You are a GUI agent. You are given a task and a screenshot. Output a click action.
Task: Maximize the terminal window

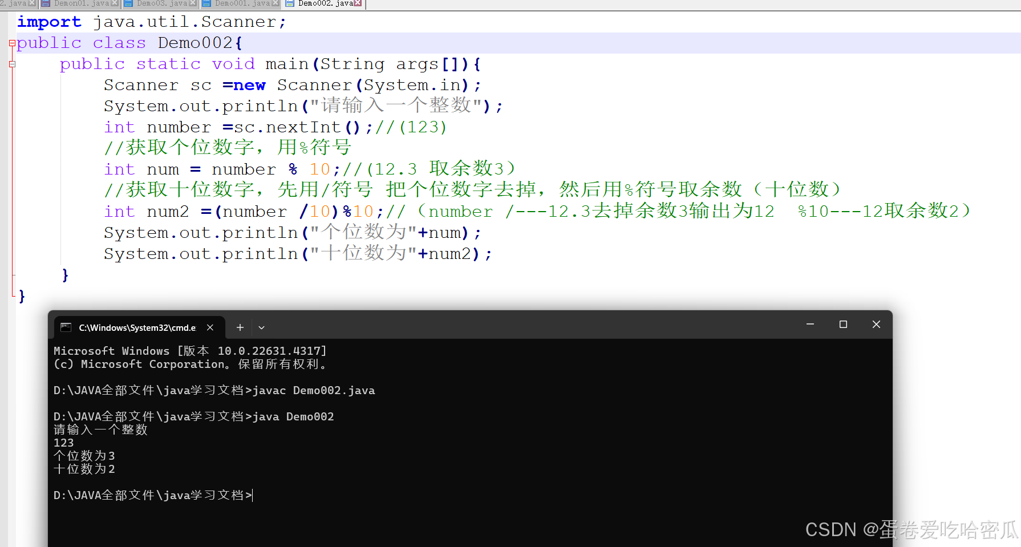(x=843, y=324)
